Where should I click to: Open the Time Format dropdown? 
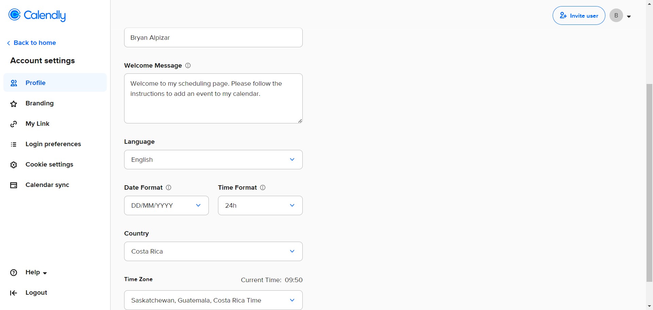coord(260,205)
